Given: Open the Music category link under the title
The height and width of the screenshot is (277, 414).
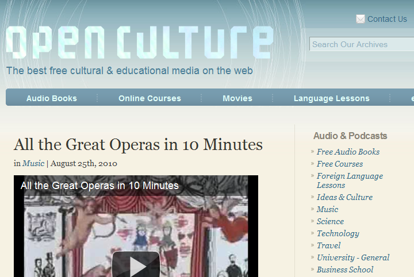Looking at the screenshot, I should coord(33,163).
